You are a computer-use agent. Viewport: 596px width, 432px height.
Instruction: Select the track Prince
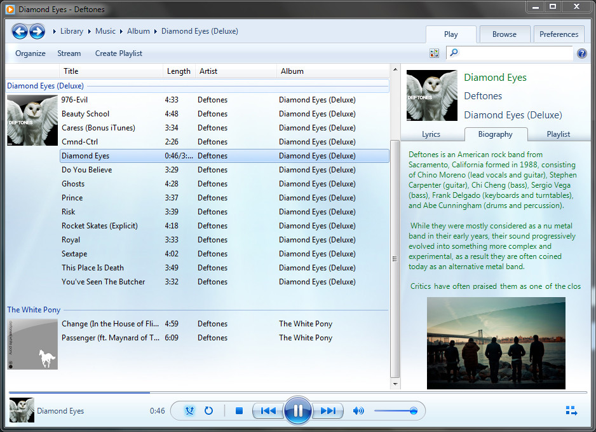[x=224, y=198]
